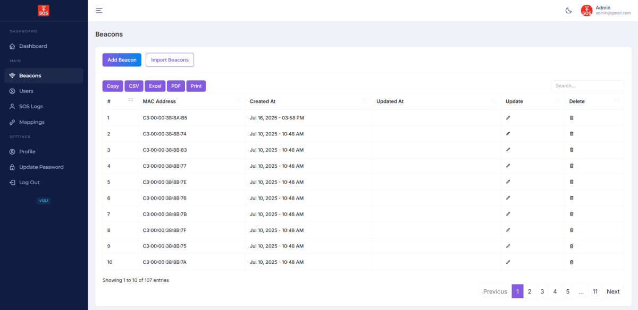The image size is (638, 310).
Task: Click the table Search input field
Action: (586, 85)
